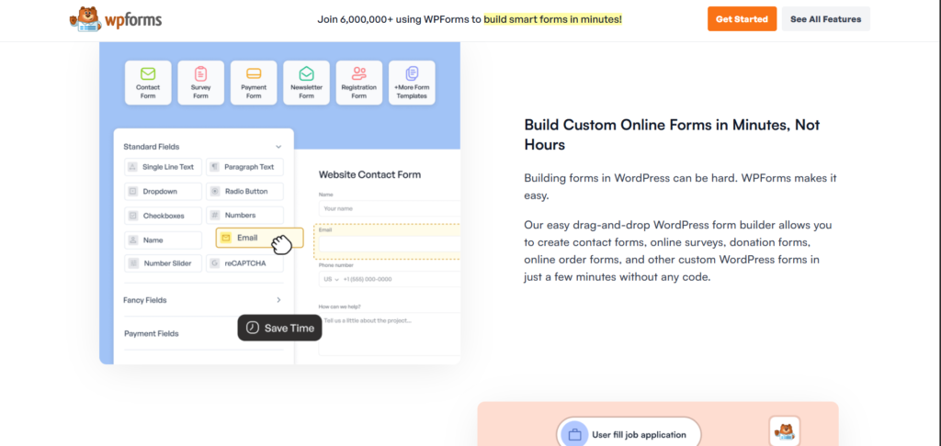The image size is (941, 446).
Task: Click the Single Line Text icon
Action: 132,167
